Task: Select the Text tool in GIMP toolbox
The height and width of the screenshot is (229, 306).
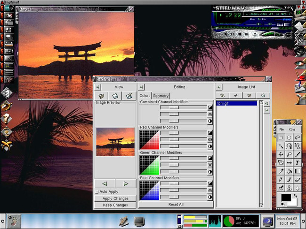Action: click(x=298, y=162)
